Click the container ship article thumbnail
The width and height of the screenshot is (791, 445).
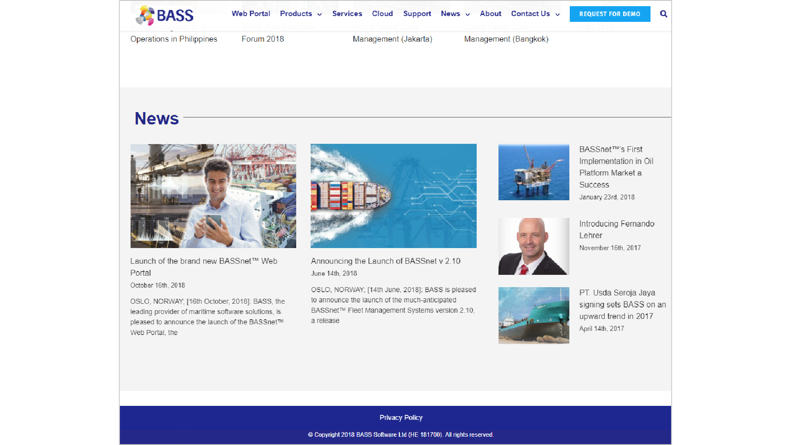[393, 196]
